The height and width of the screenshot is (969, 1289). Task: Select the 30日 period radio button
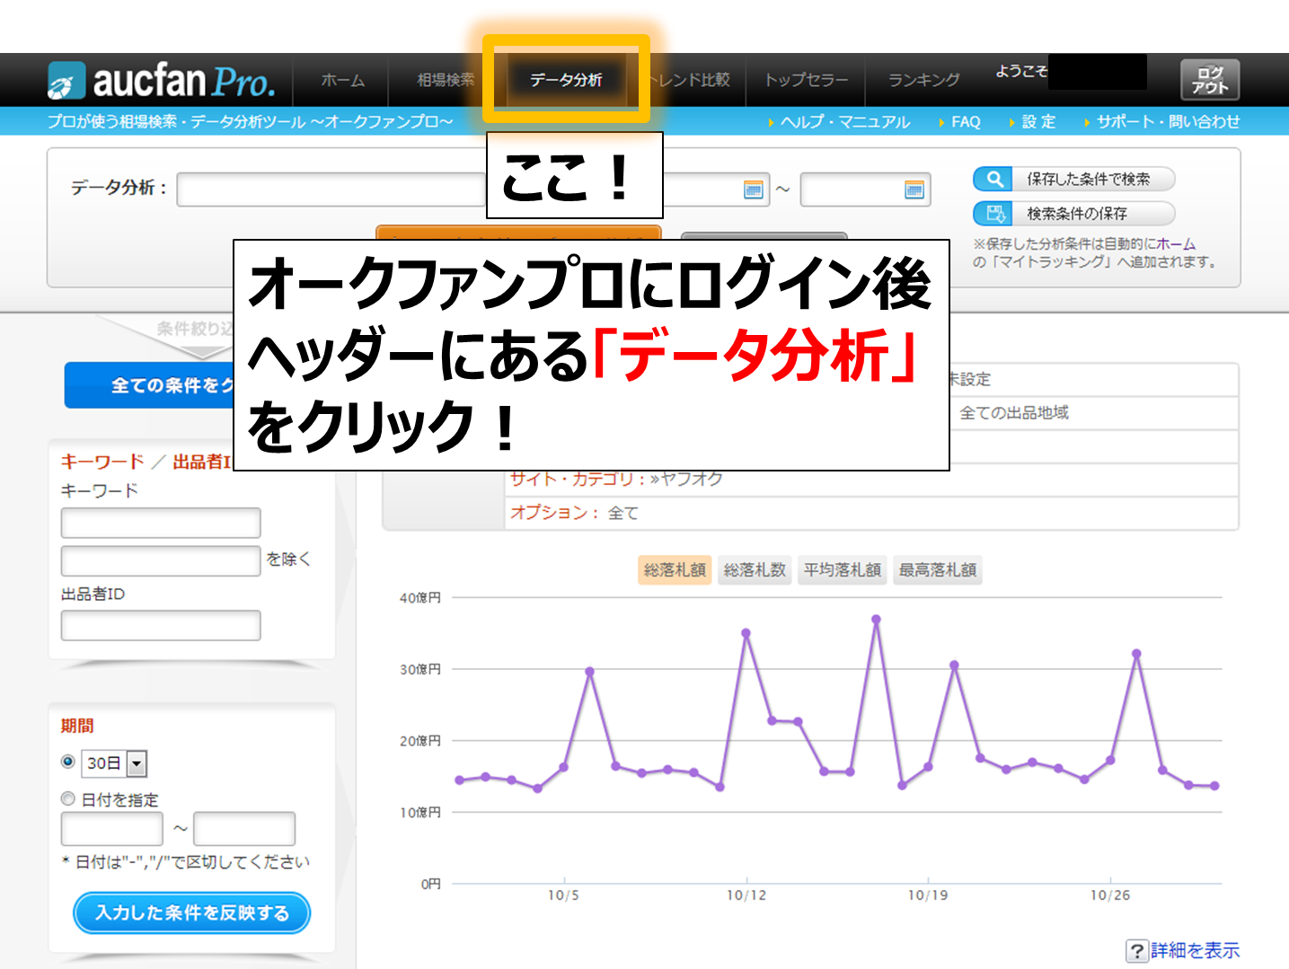click(67, 762)
